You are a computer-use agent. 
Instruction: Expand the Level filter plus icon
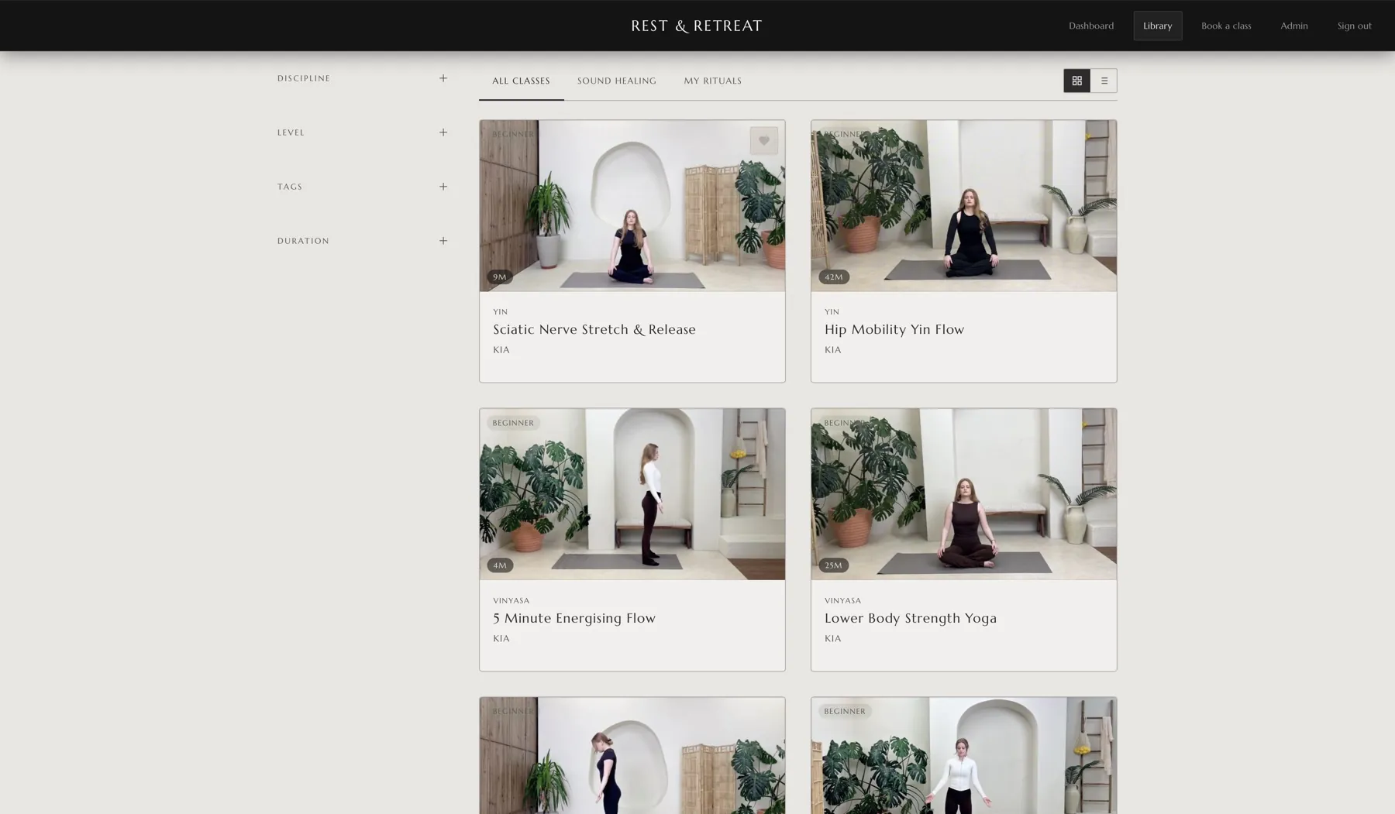pyautogui.click(x=443, y=132)
